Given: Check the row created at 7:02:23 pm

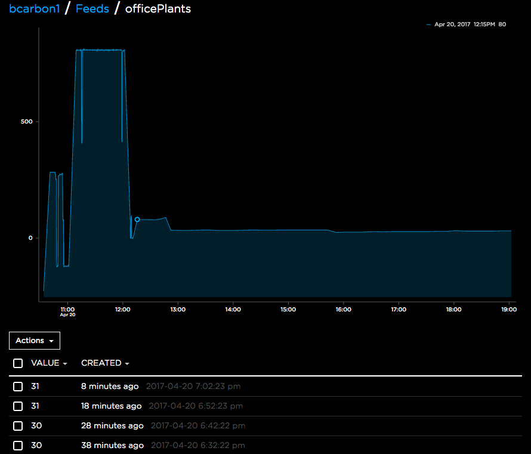Looking at the screenshot, I should [x=18, y=387].
